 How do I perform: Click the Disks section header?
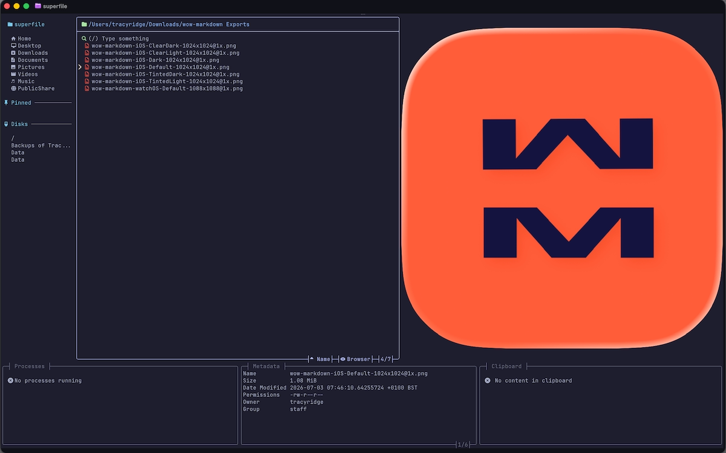[x=19, y=124]
